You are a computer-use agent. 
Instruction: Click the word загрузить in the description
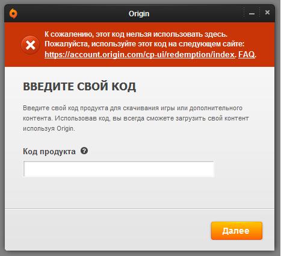(190, 118)
